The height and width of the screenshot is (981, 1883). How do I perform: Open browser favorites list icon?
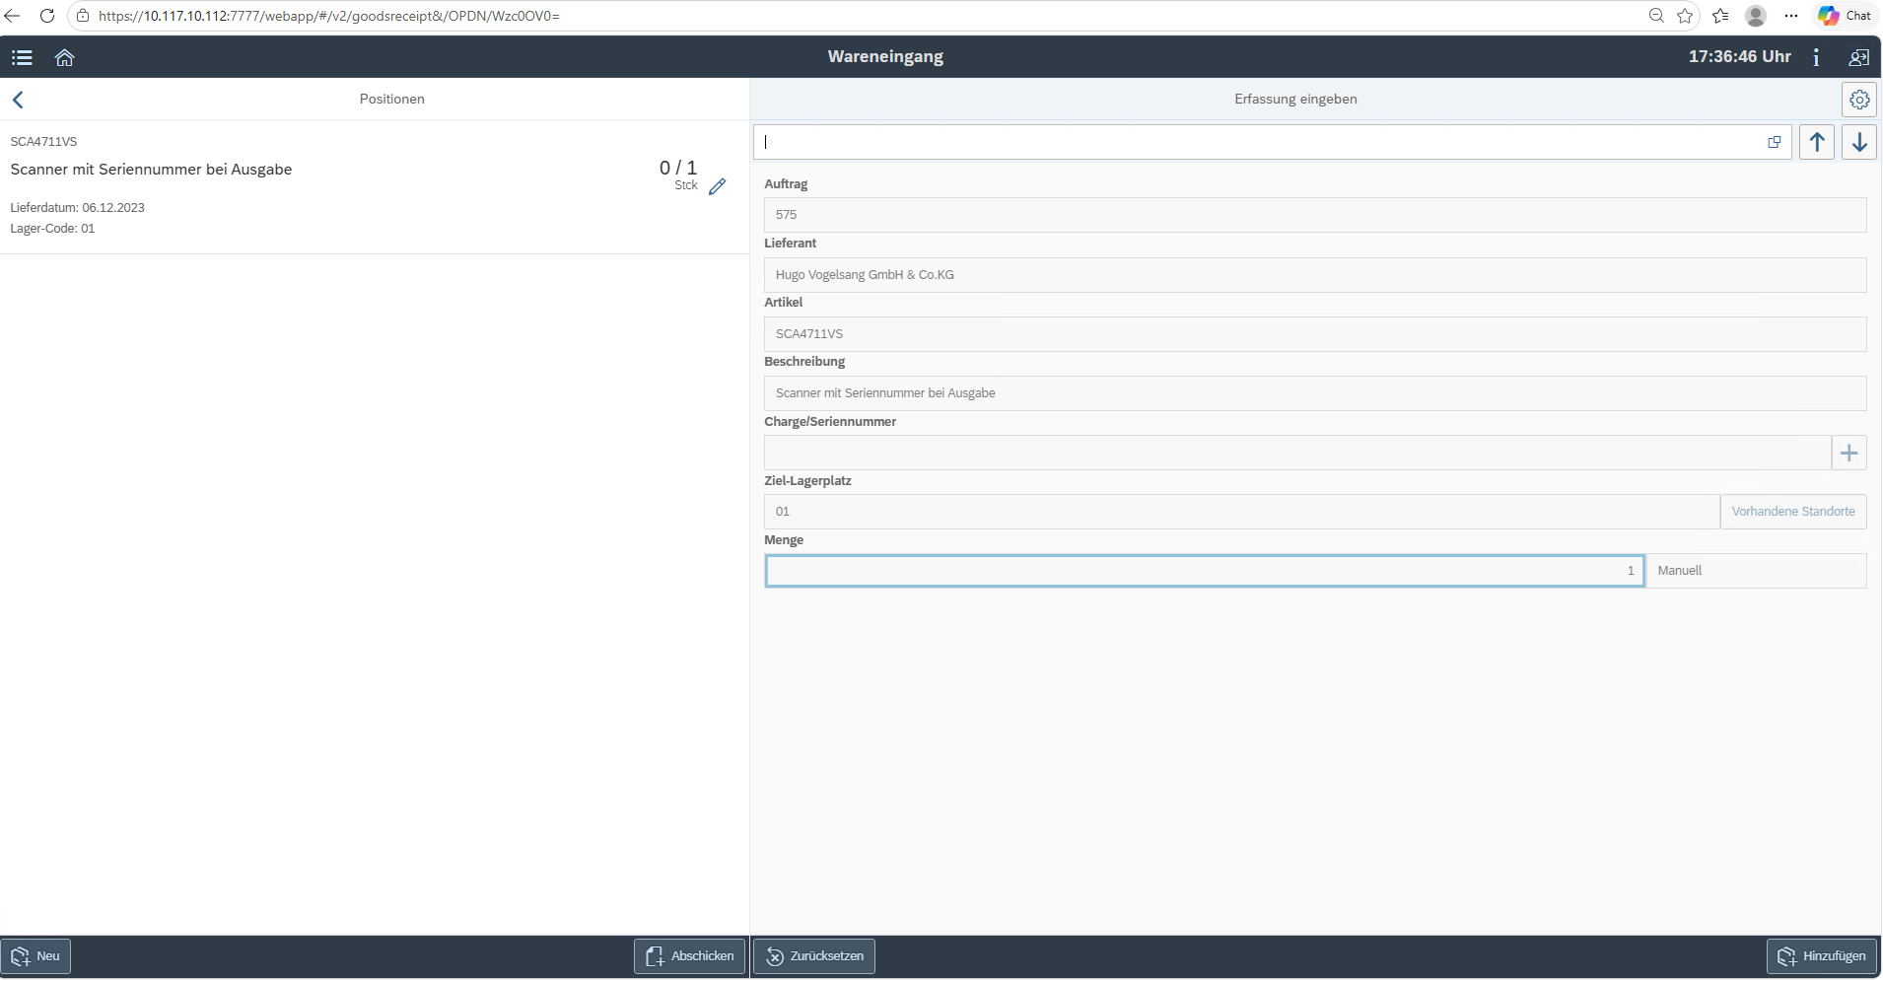[x=1720, y=16]
